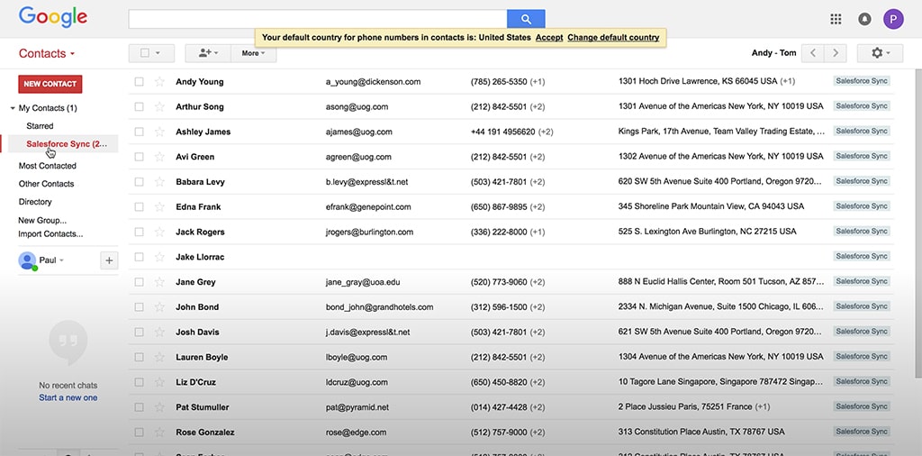This screenshot has height=456, width=922.
Task: Check the box for Liz D'Cruz
Action: 139,382
